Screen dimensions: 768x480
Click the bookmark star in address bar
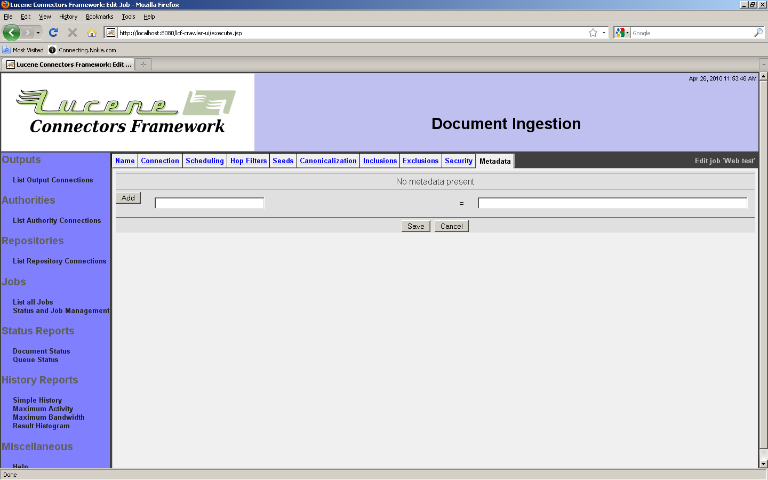point(593,33)
